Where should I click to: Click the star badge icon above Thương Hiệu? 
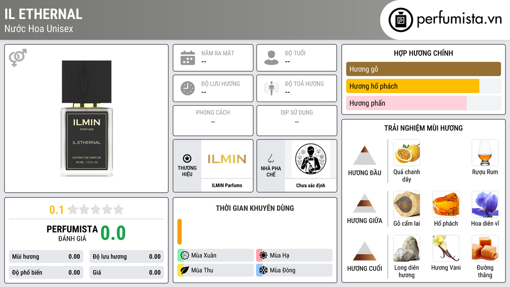pyautogui.click(x=187, y=158)
